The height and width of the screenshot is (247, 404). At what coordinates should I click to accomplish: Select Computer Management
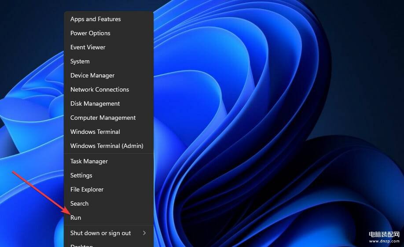pyautogui.click(x=108, y=118)
